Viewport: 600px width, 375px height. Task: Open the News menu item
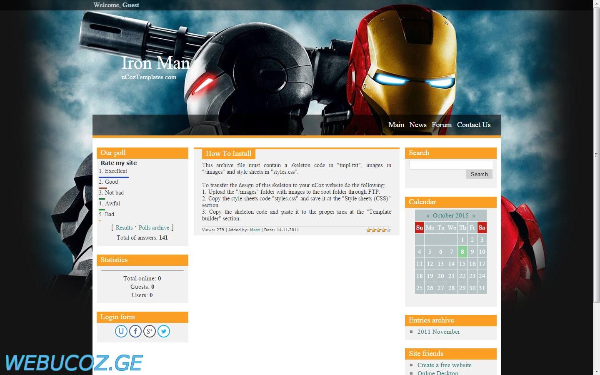point(418,125)
